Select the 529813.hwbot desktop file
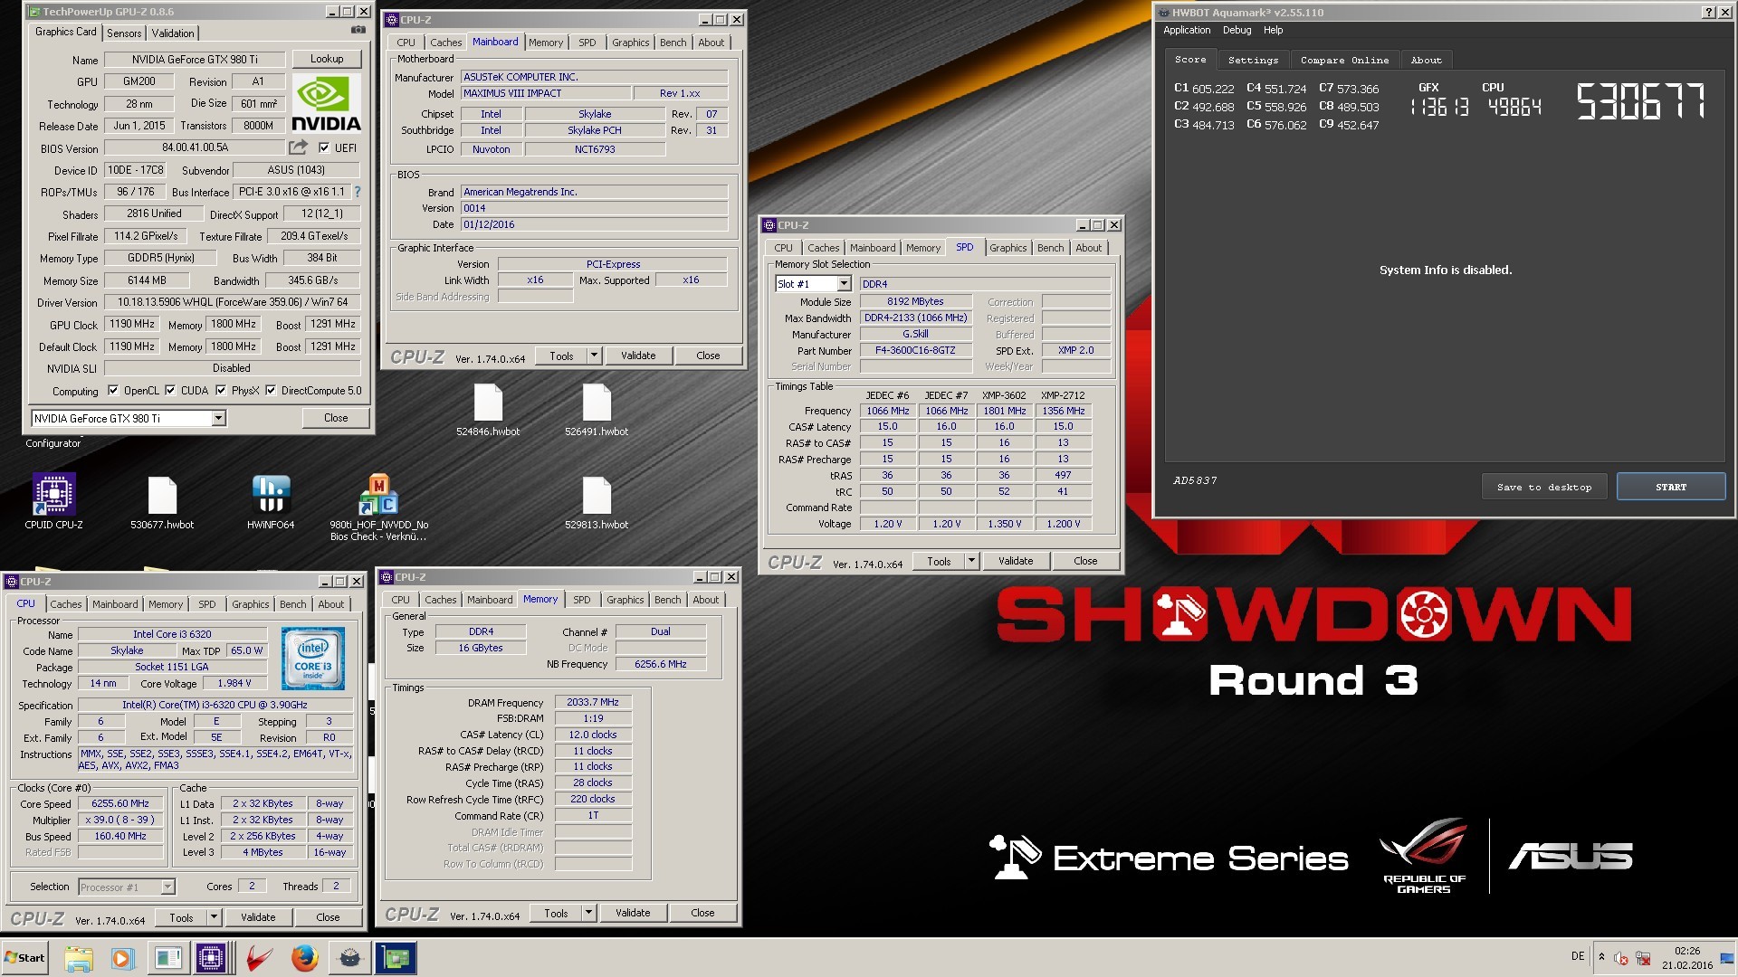Viewport: 1738px width, 977px height. (597, 503)
